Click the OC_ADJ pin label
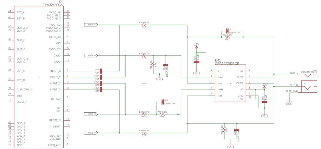The image size is (321, 149). pos(56,99)
